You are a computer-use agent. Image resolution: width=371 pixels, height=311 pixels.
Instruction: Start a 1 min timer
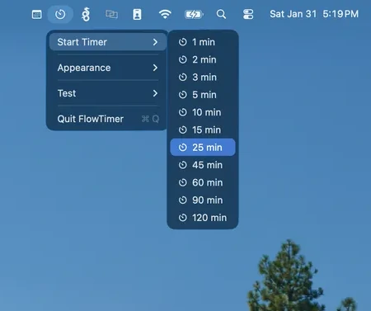point(203,42)
